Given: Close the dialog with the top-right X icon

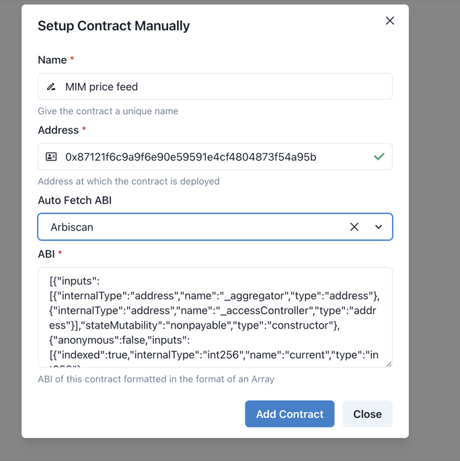Looking at the screenshot, I should click(x=390, y=21).
